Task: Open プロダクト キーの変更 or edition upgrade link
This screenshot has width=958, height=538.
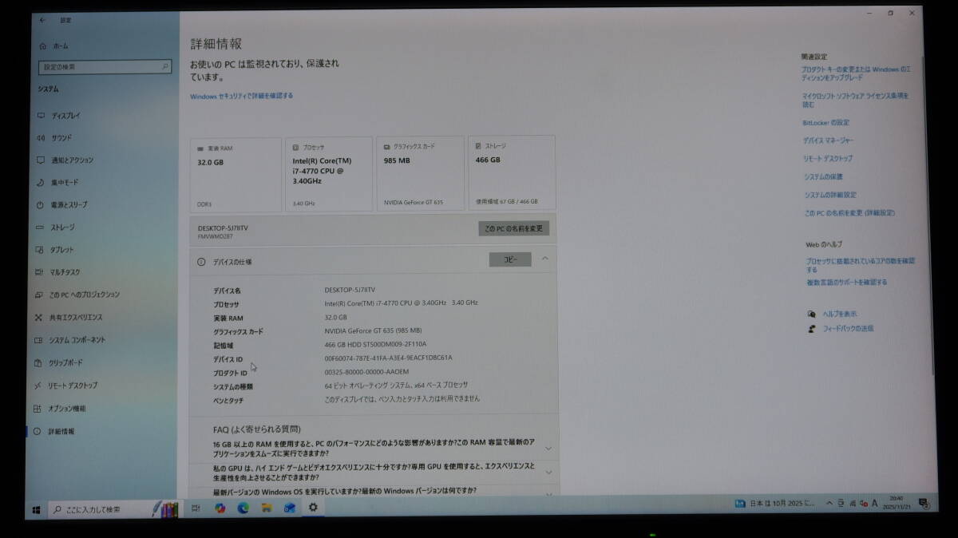Action: [856, 73]
